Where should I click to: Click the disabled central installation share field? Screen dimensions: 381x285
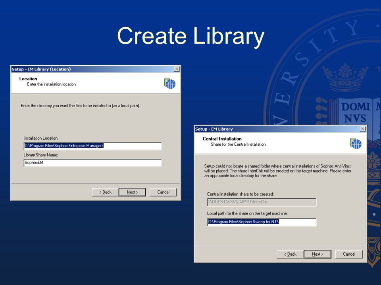pos(262,202)
